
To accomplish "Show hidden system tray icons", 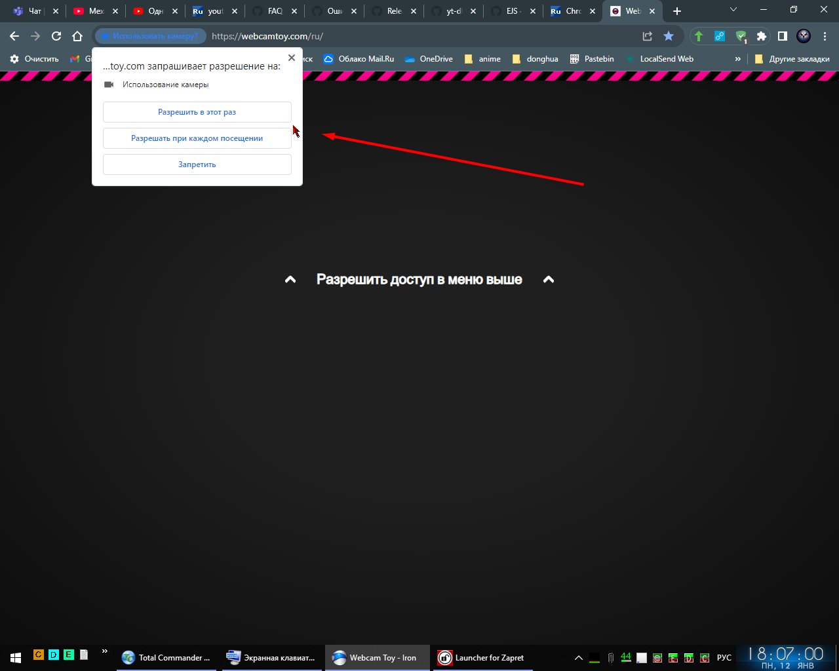I will [x=578, y=657].
